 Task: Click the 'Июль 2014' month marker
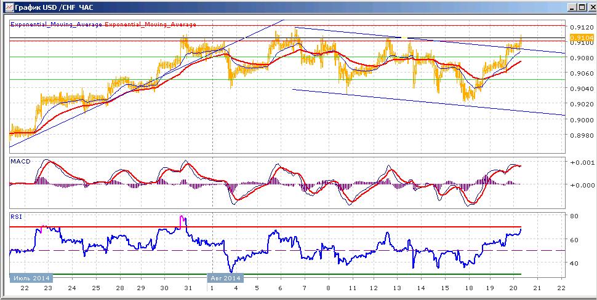click(x=31, y=278)
